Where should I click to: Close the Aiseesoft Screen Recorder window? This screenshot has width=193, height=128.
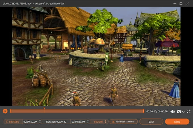click(188, 3)
